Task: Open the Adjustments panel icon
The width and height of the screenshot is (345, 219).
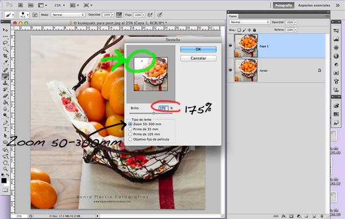Action: click(336, 65)
